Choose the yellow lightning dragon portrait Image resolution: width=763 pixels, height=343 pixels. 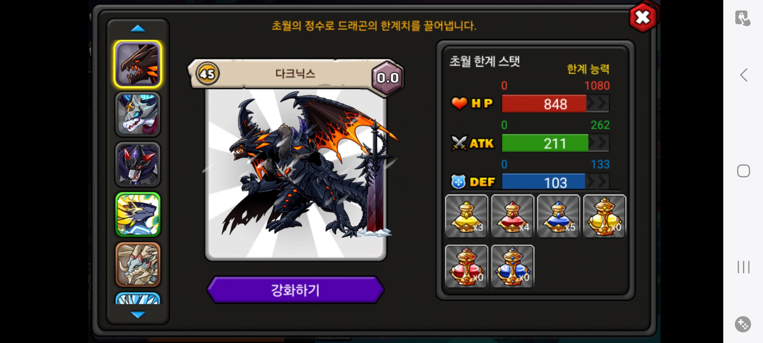click(x=138, y=214)
